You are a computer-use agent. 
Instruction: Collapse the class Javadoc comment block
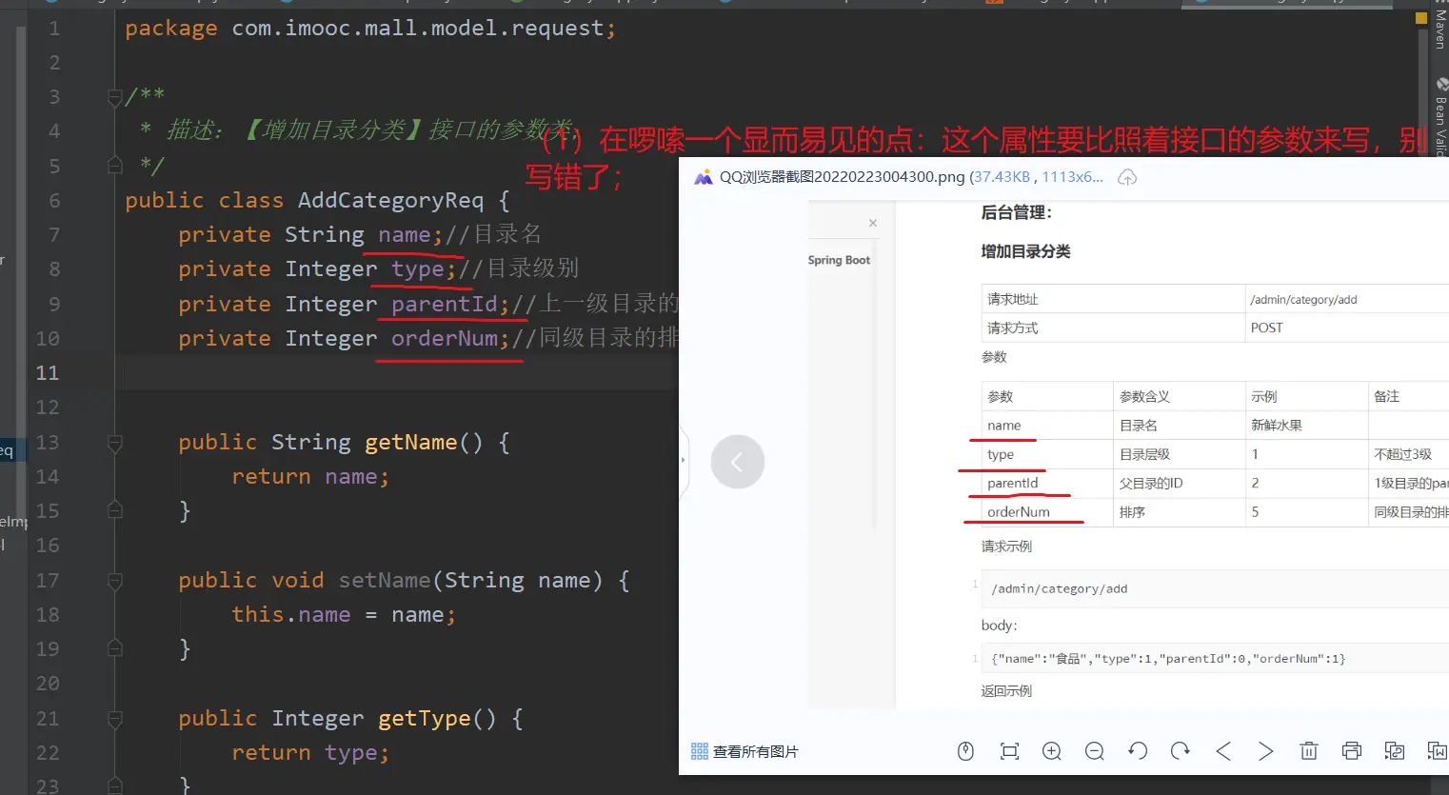click(115, 97)
